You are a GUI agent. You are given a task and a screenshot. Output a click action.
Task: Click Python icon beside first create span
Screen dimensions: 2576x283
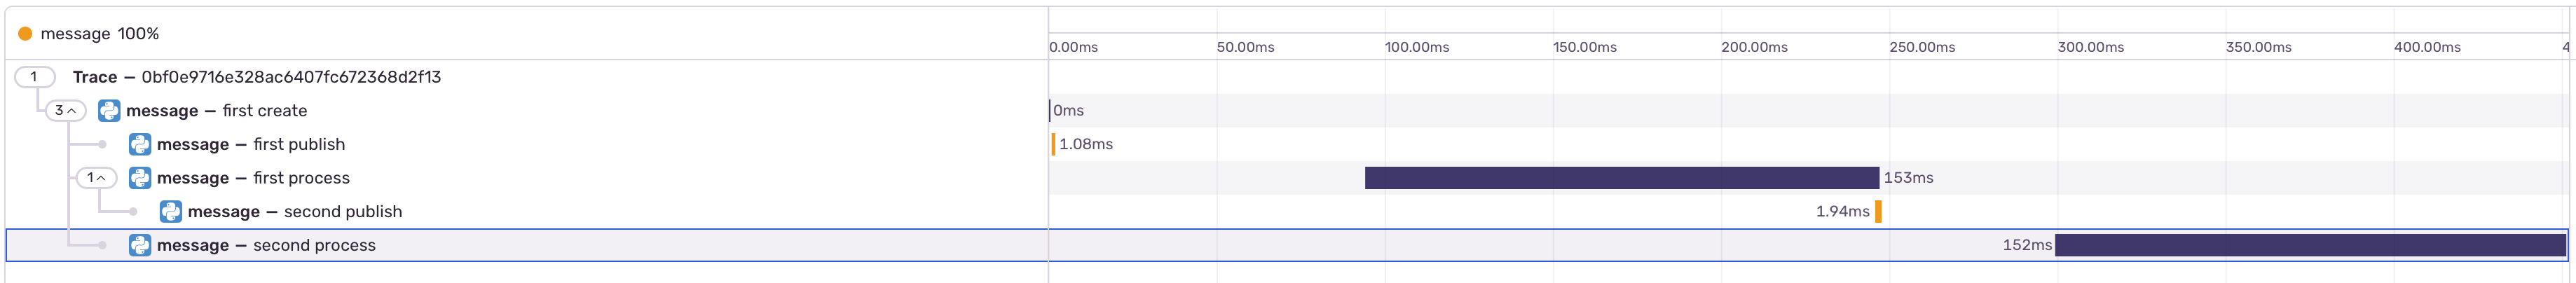(x=109, y=111)
